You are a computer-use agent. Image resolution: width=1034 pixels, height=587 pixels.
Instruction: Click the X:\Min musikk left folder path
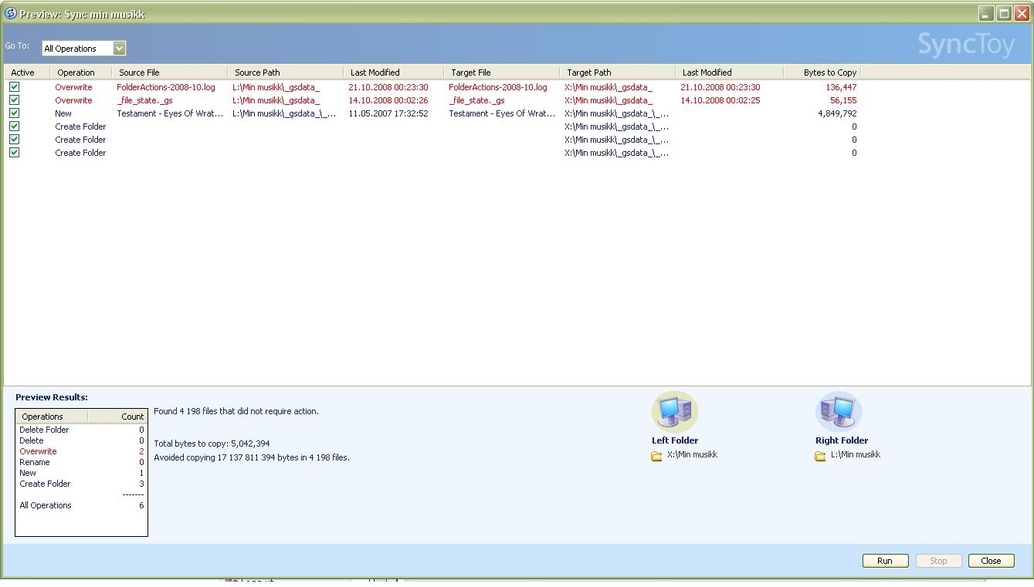pyautogui.click(x=693, y=454)
